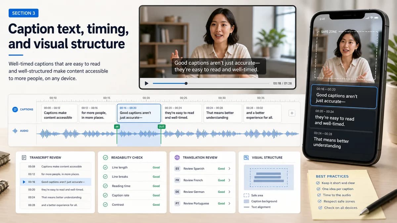Click the ES language badge
The height and width of the screenshot is (223, 397).
click(x=177, y=168)
